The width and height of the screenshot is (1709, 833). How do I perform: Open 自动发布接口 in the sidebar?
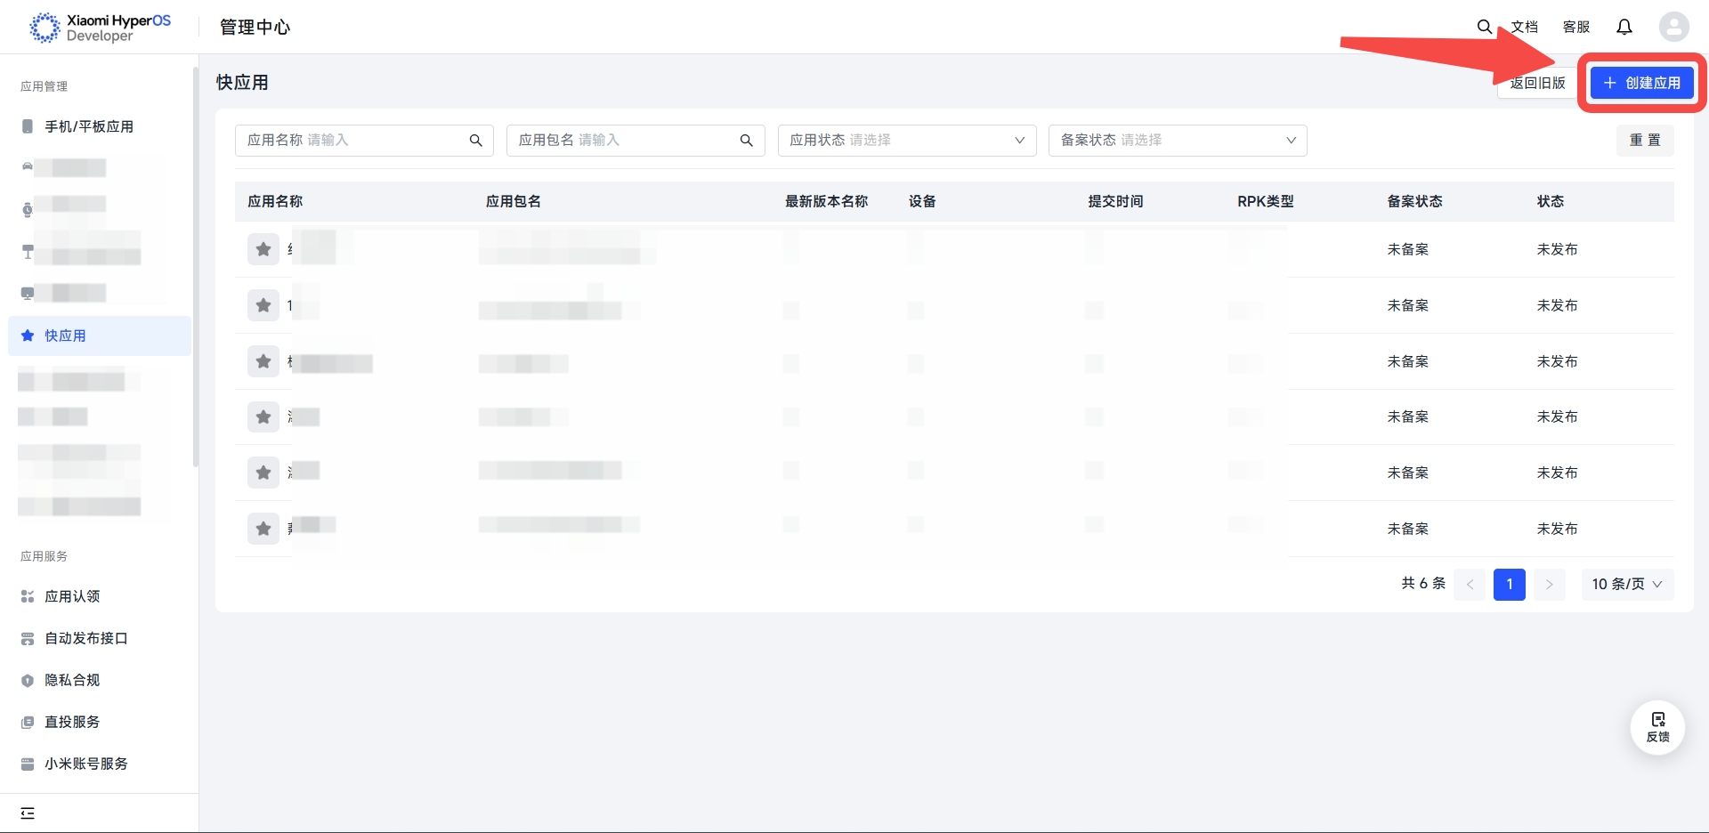[x=86, y=638]
